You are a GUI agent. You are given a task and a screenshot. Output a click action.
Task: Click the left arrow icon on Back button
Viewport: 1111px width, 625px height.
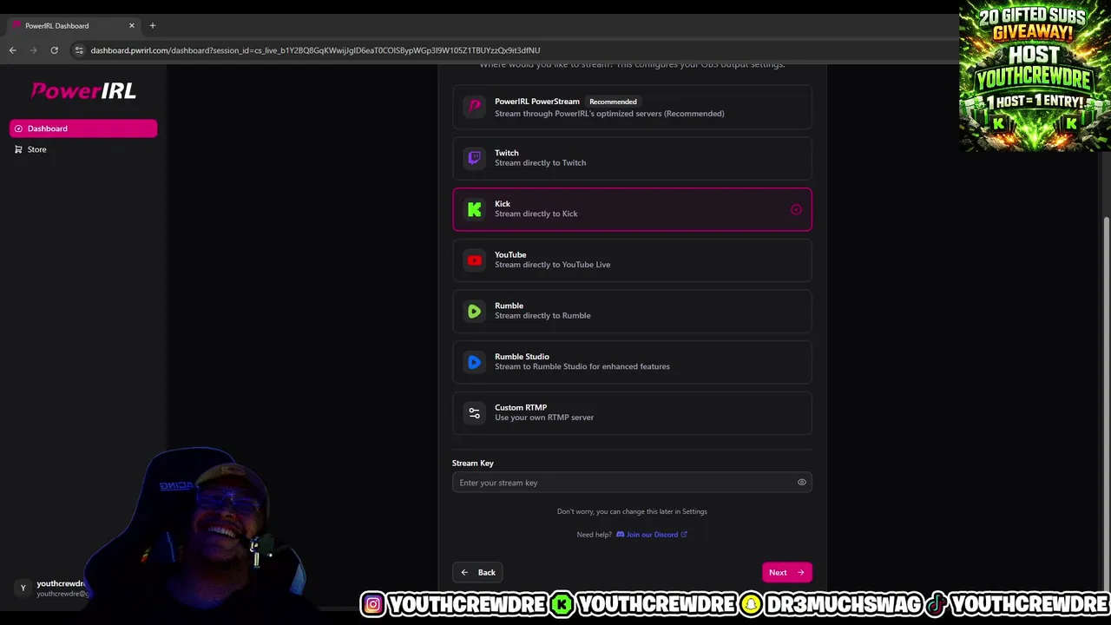point(464,572)
